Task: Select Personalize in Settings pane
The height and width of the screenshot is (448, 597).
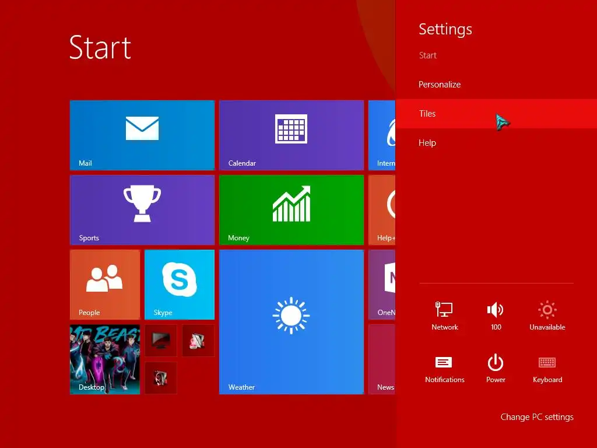Action: [x=497, y=85]
